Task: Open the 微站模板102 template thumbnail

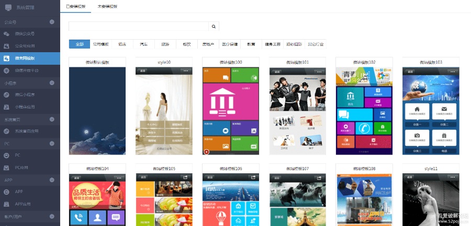Action: tap(364, 111)
